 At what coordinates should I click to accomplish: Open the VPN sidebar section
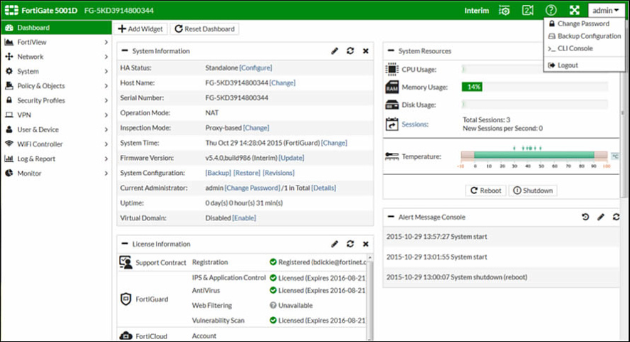point(56,114)
